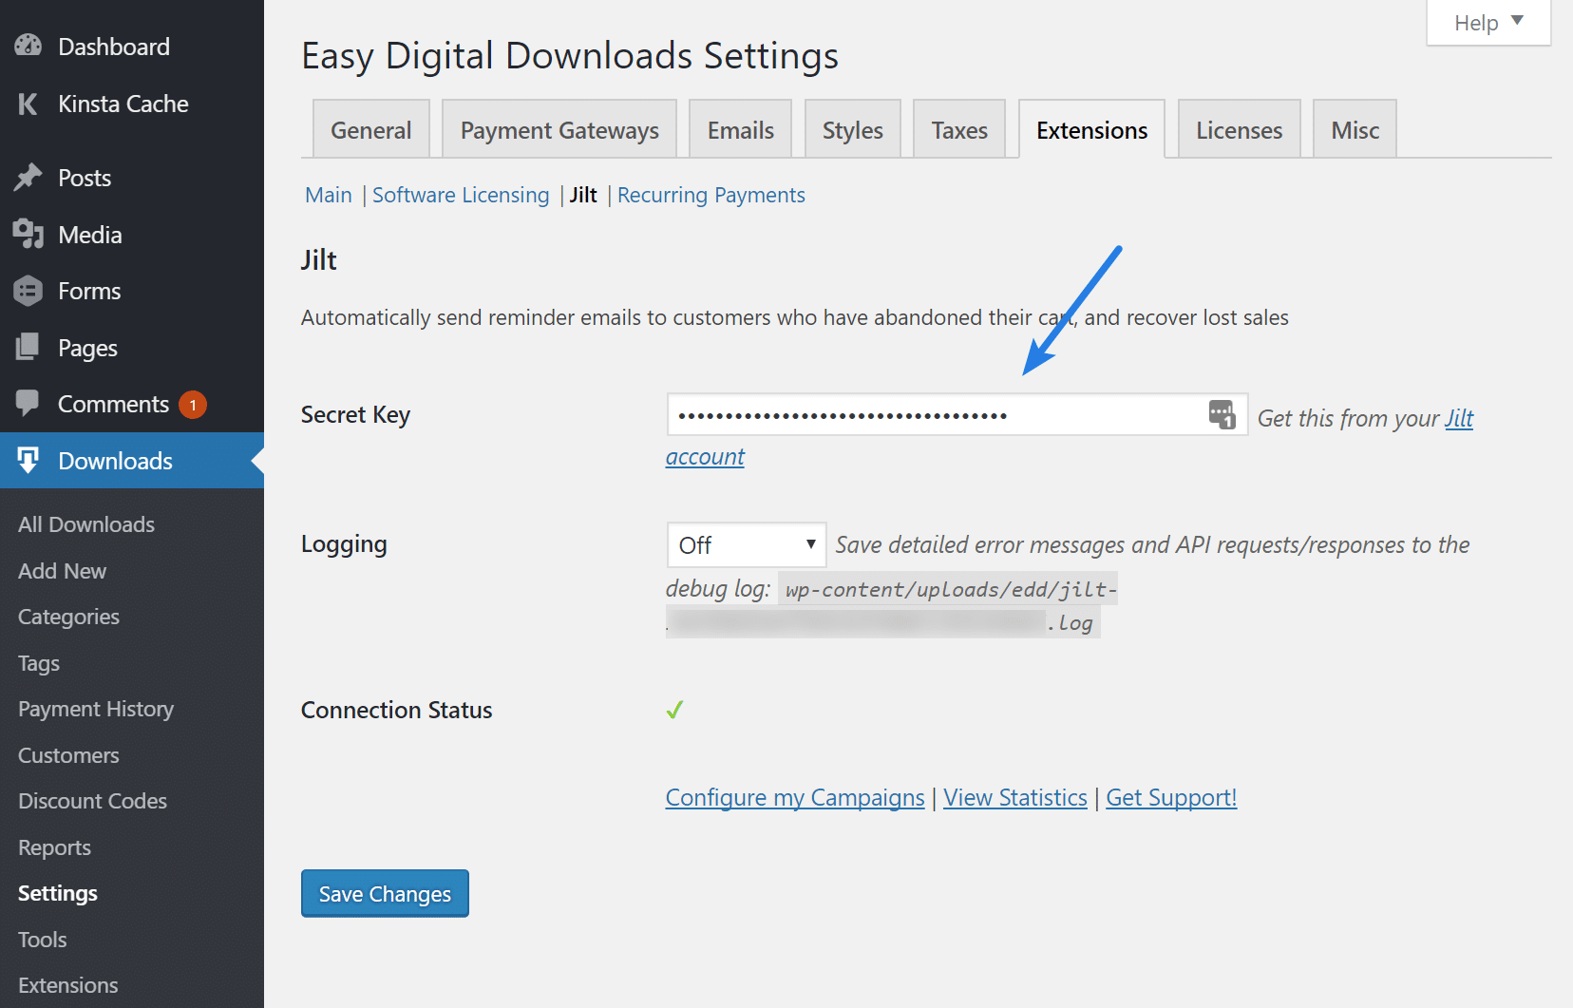Click the Media camera icon
This screenshot has width=1573, height=1008.
28,234
